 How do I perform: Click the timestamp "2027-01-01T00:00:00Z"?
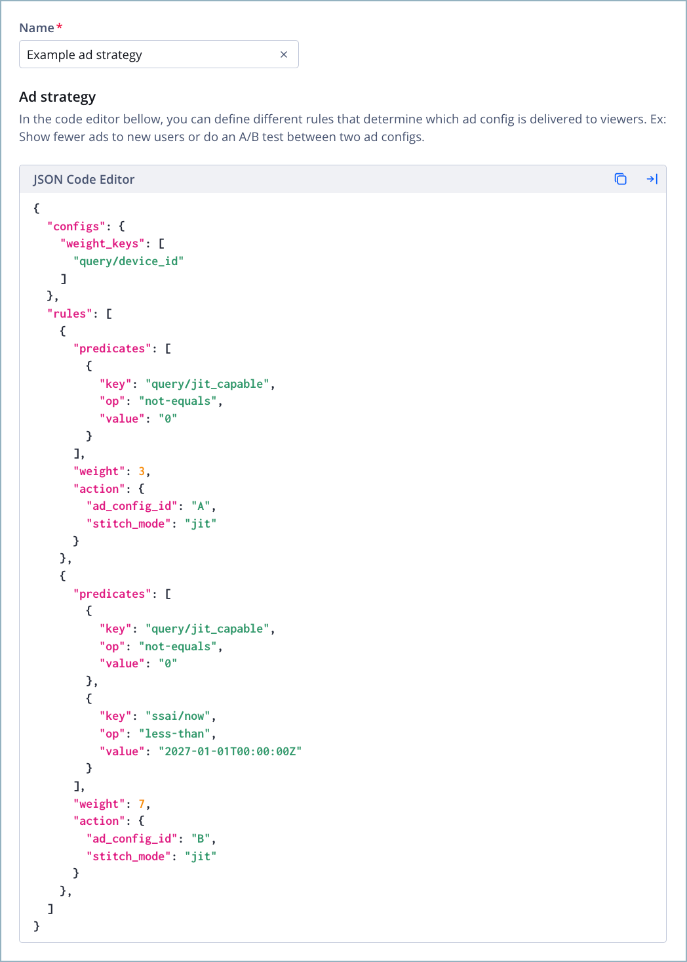[229, 751]
